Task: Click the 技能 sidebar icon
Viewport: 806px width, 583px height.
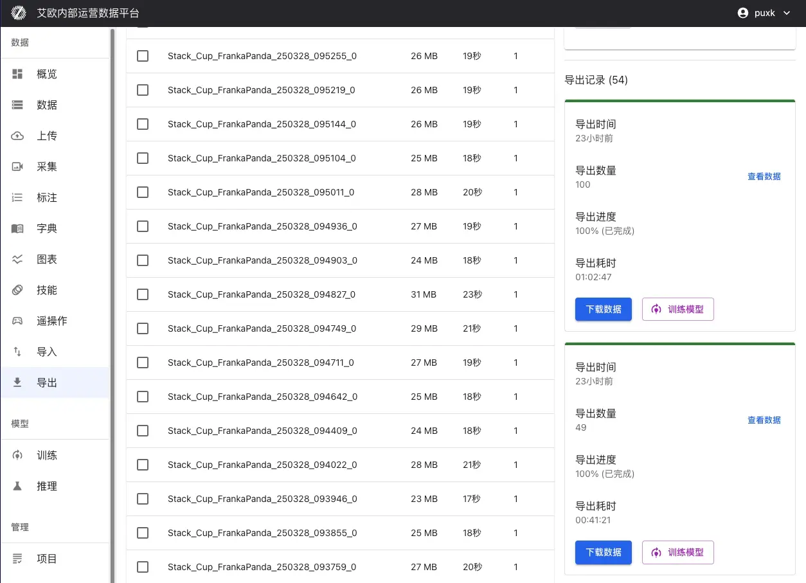Action: point(18,290)
